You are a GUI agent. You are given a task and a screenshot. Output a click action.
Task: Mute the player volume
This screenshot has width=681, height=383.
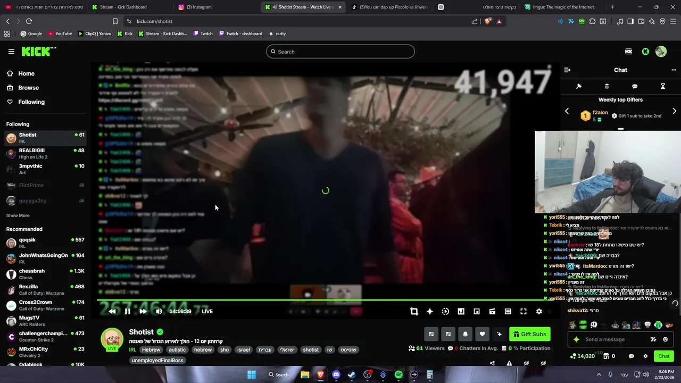coord(159,311)
